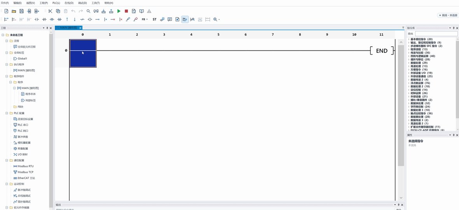Collapse the 未命名工程 root node

3,35
